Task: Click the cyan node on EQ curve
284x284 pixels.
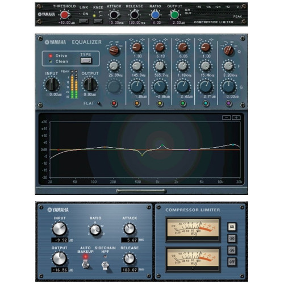Action: [233, 145]
